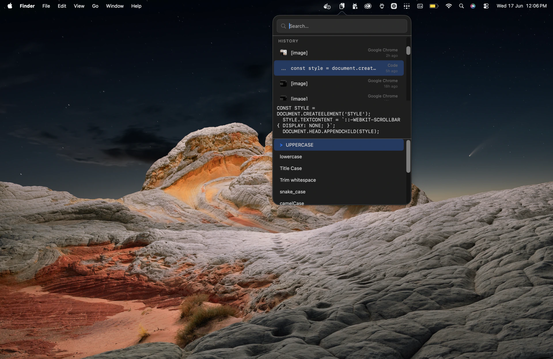Click the search magnifier inside clipboard popup
The image size is (553, 359).
point(283,26)
